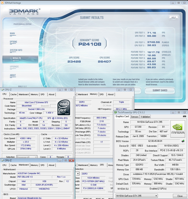The width and height of the screenshot is (188, 199).
Task: Click the upper CPU-Z title bar icon
Action: click(x=2, y=90)
